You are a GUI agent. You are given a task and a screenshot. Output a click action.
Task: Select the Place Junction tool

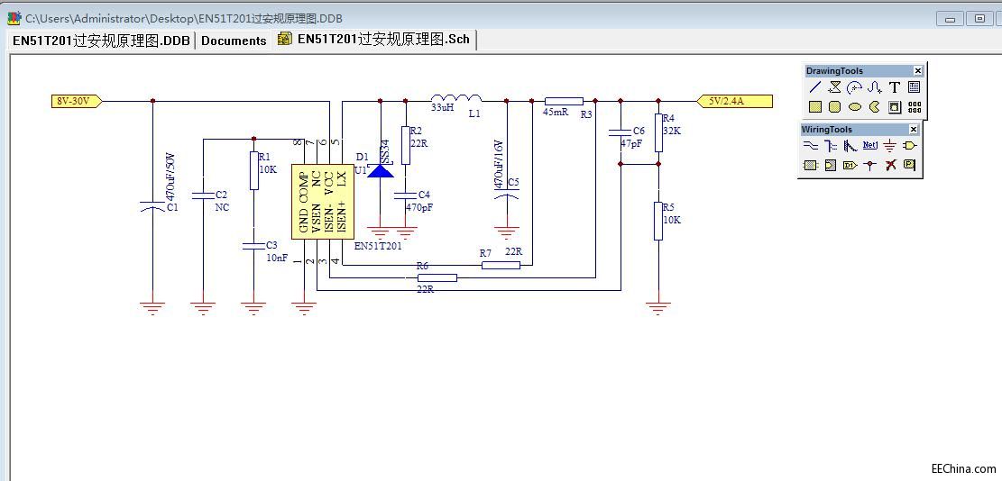(x=869, y=165)
